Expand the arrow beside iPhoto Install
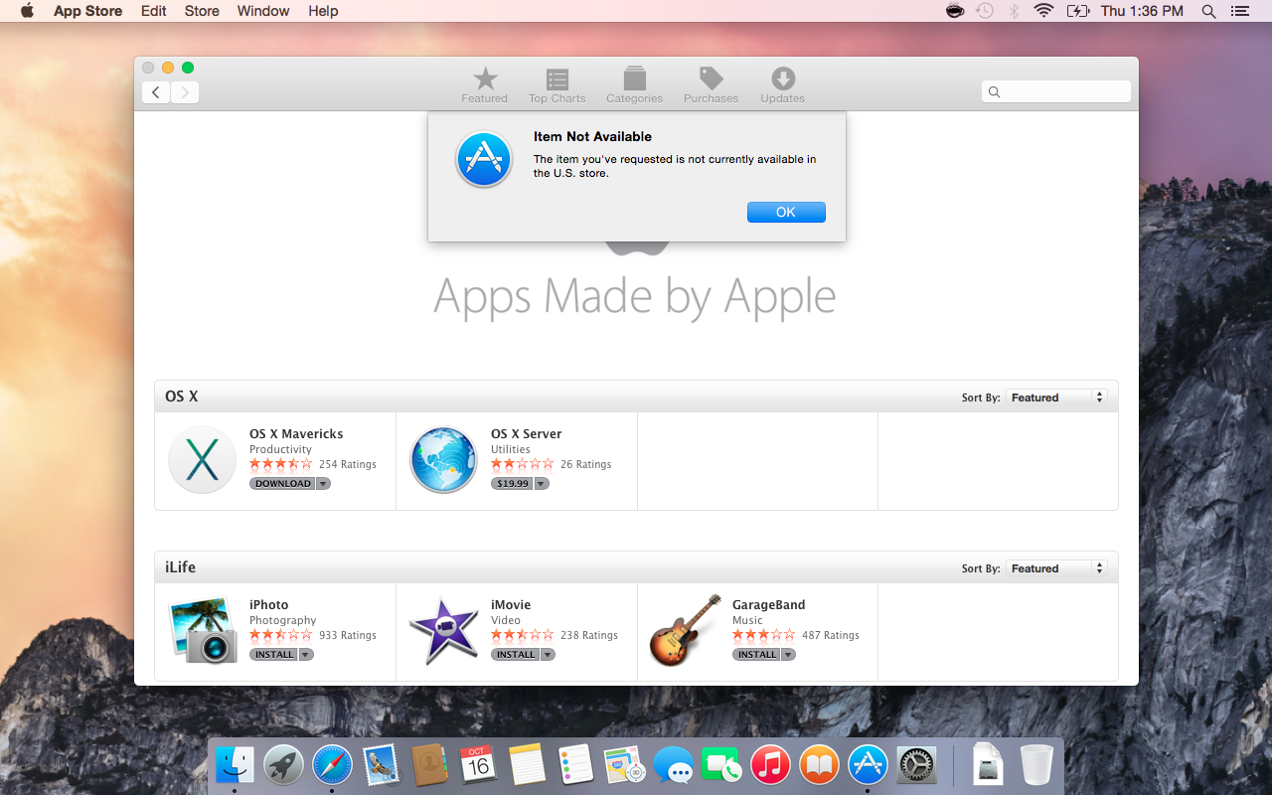 [306, 655]
